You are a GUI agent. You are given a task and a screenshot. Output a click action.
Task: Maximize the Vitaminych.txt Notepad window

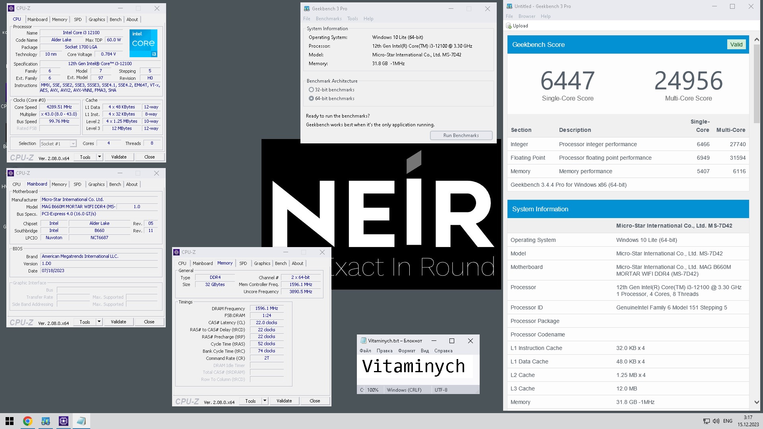point(452,341)
